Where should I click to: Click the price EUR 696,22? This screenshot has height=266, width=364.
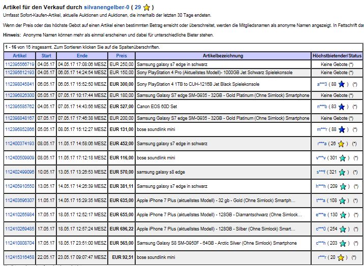tap(122, 229)
